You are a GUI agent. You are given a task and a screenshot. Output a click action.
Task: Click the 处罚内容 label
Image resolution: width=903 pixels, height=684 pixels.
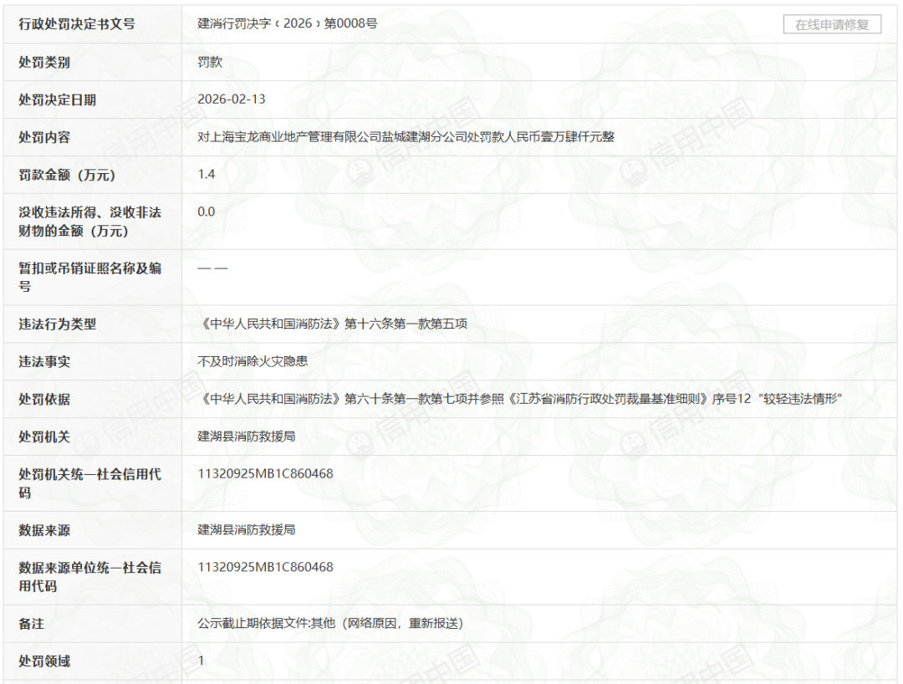tap(44, 138)
